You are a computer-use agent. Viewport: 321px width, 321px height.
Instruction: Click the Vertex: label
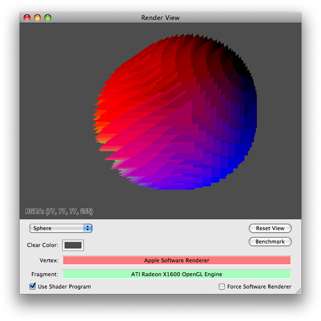tap(49, 261)
